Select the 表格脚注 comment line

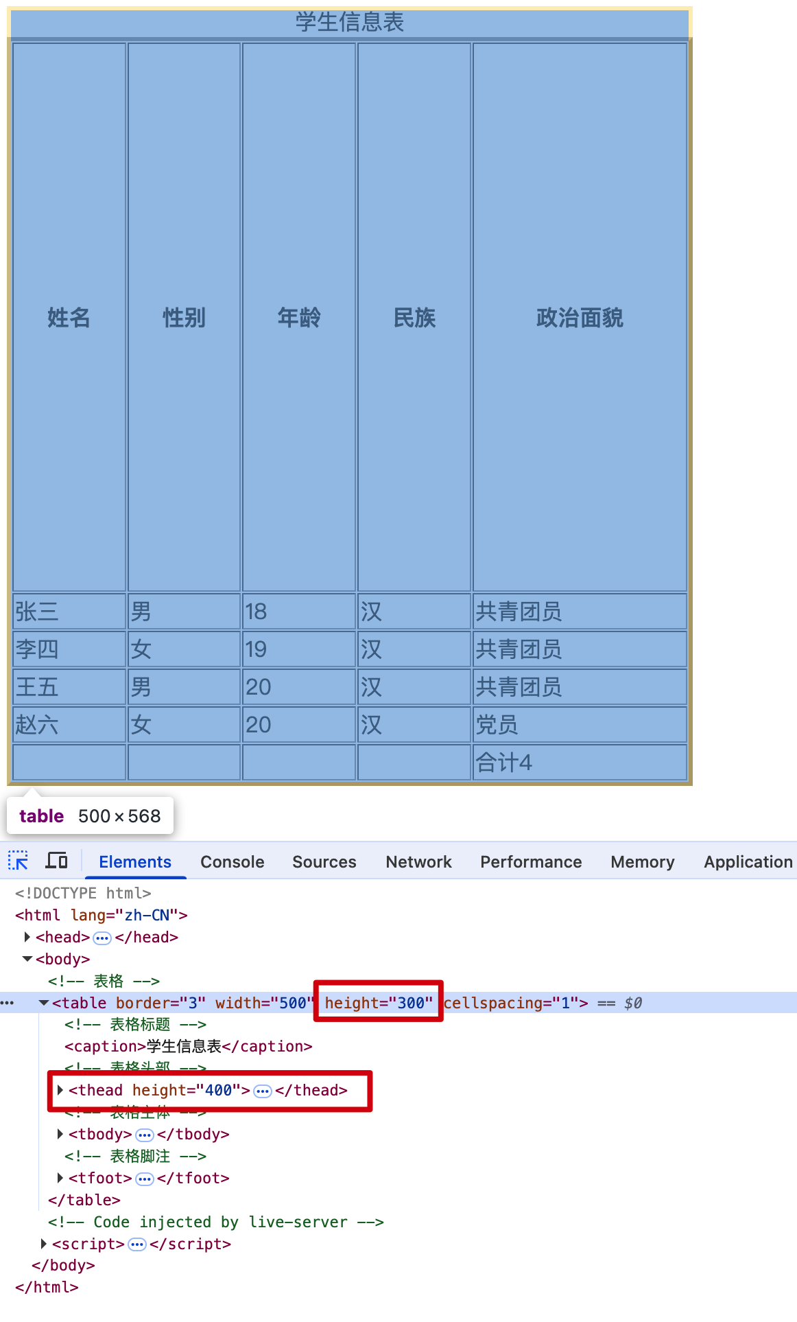pos(135,1156)
